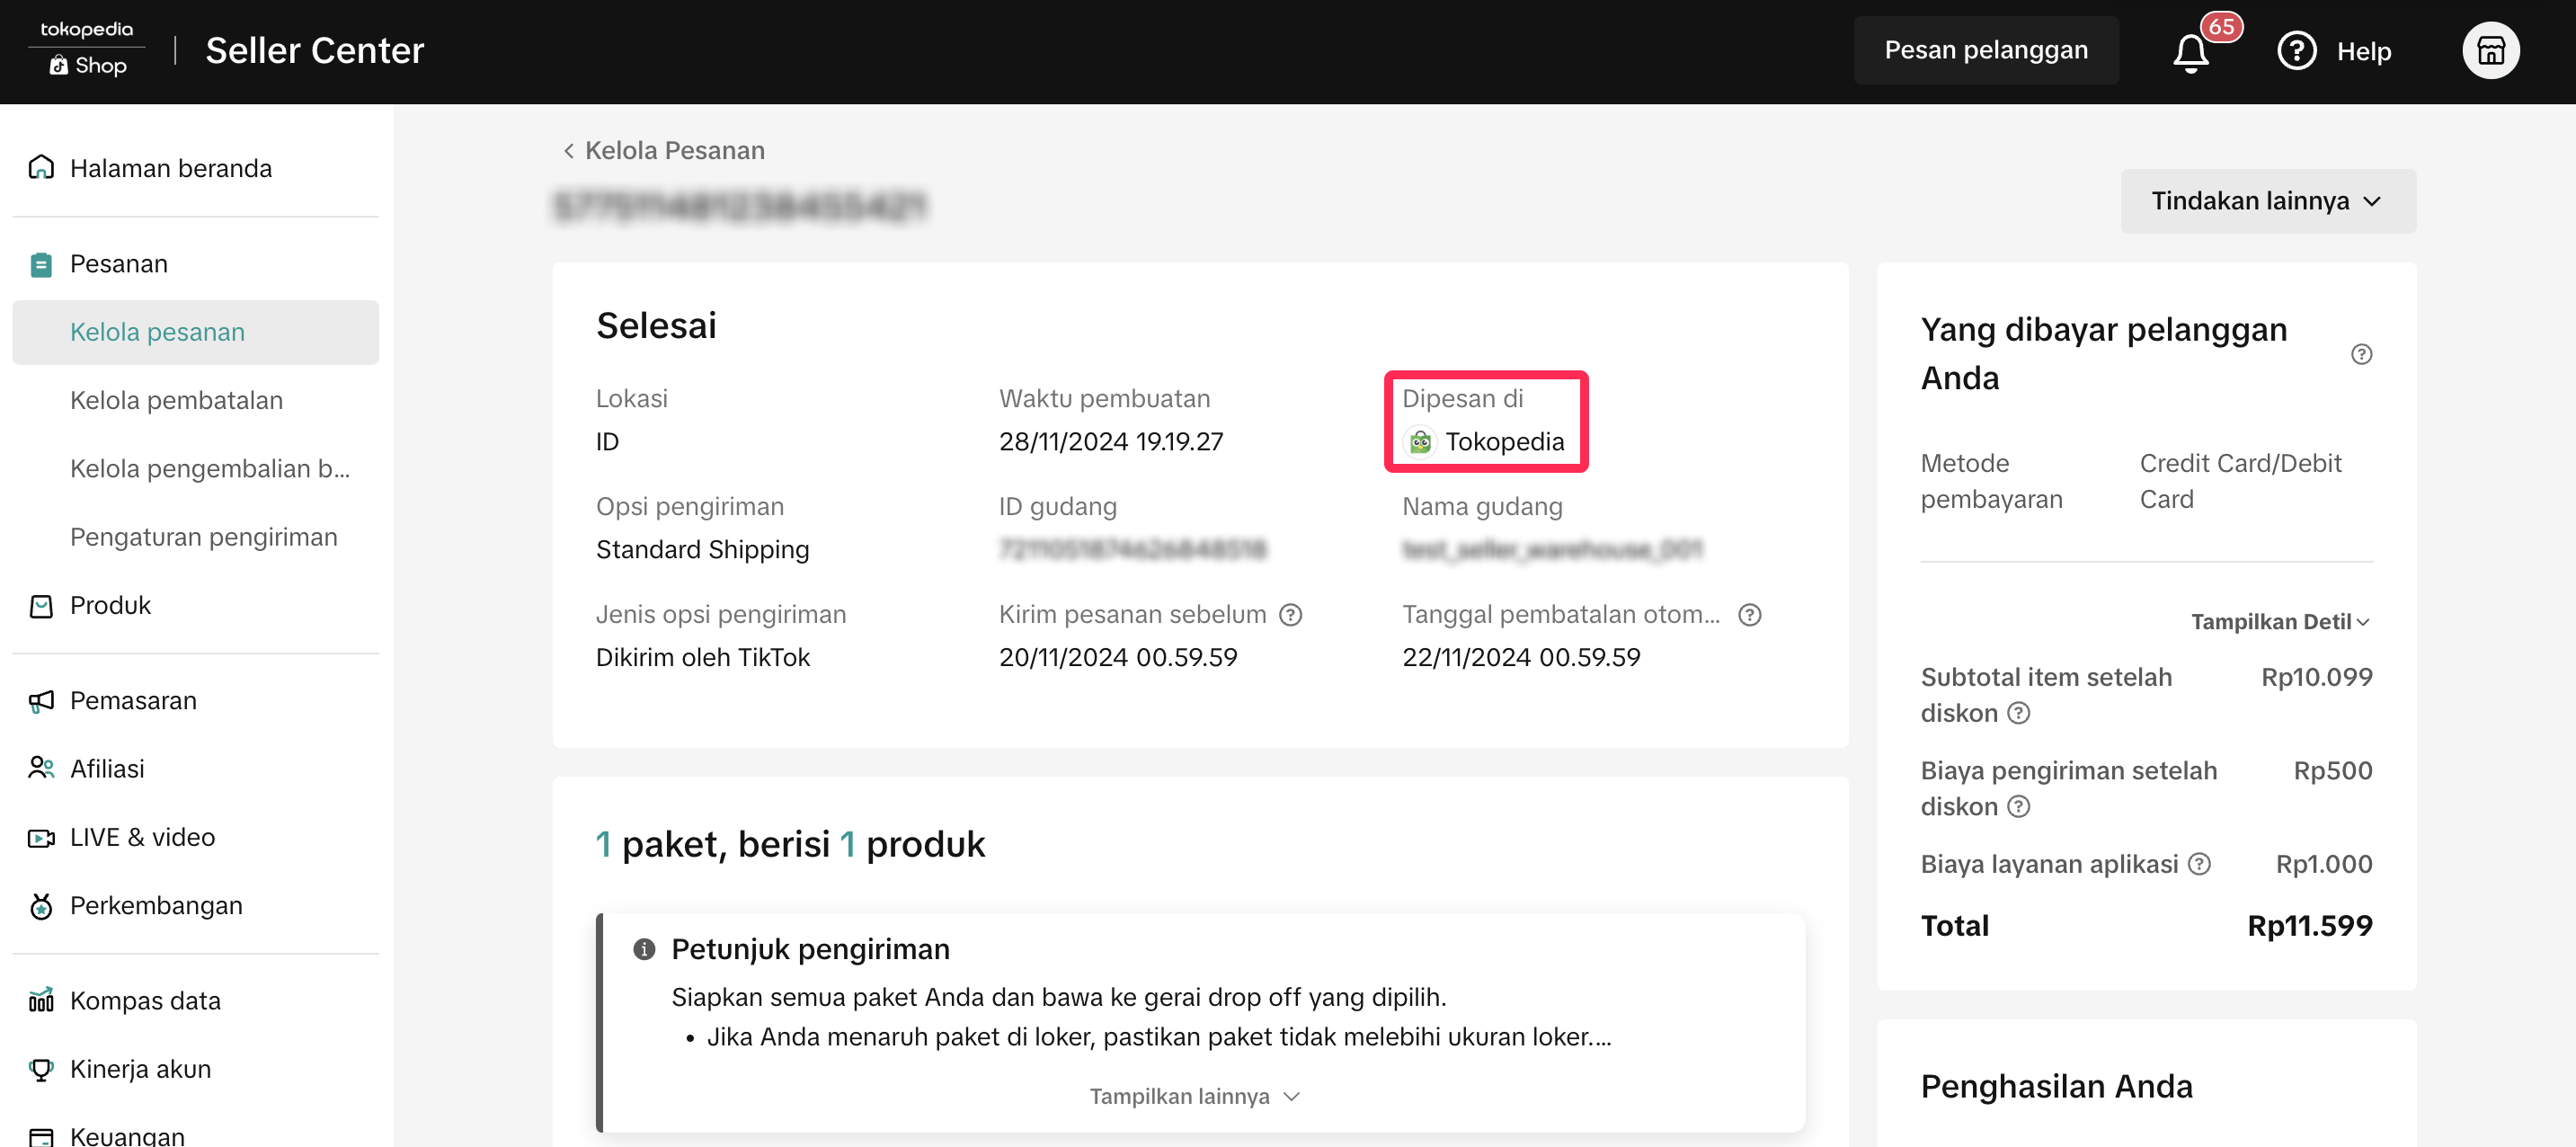
Task: Click help icon next to Yang dibayar pelanggan
Action: pyautogui.click(x=2361, y=354)
